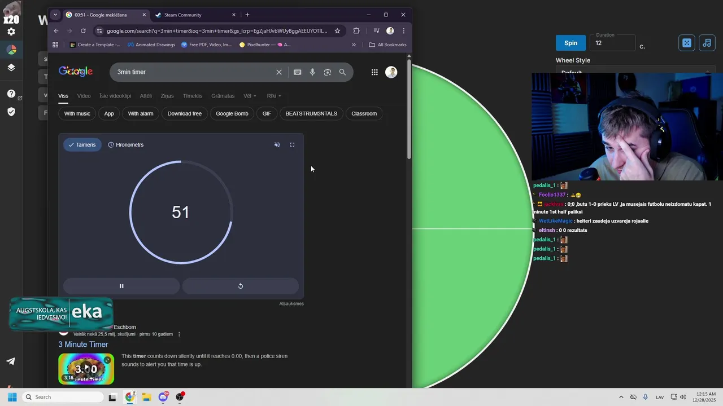Open Chrome three-dot menu
The width and height of the screenshot is (723, 406).
click(x=403, y=31)
